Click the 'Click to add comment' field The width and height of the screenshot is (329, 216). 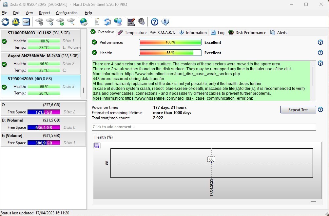coord(204,127)
